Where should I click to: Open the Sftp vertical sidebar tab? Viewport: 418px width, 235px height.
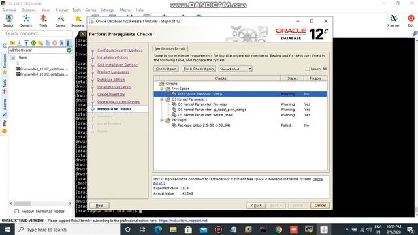[5, 126]
